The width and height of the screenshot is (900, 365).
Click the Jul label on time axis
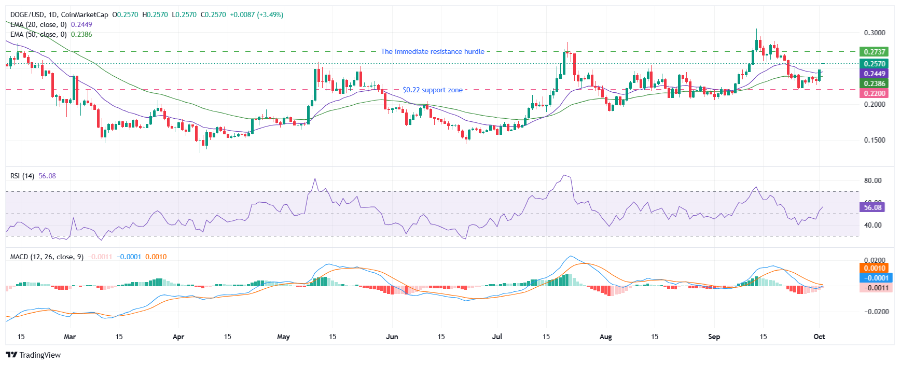click(x=497, y=336)
